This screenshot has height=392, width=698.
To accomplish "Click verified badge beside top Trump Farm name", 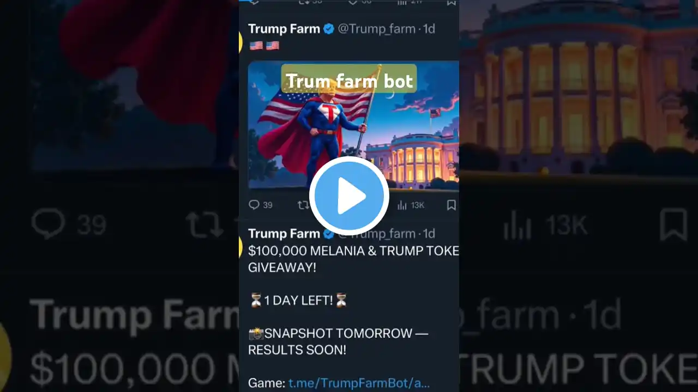I will (329, 29).
